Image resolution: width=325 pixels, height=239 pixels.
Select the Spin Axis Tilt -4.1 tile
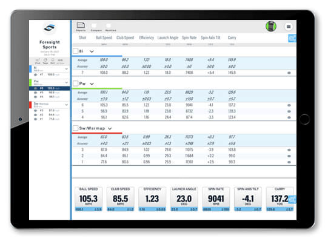pos(248,199)
